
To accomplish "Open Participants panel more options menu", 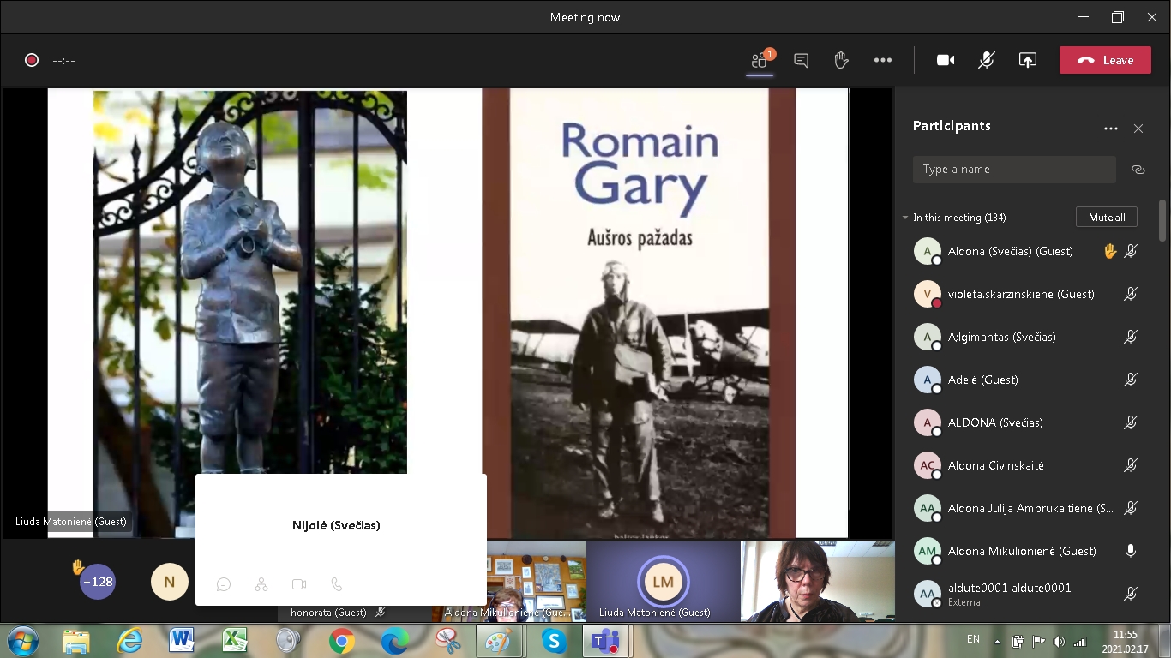I will (x=1110, y=129).
